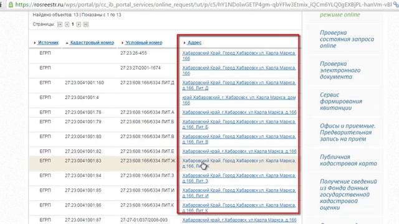Select conditional number 27:23:26-455 cell
The width and height of the screenshot is (399, 224).
pyautogui.click(x=133, y=53)
